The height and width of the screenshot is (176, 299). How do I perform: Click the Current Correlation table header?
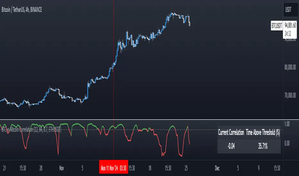tap(231, 132)
